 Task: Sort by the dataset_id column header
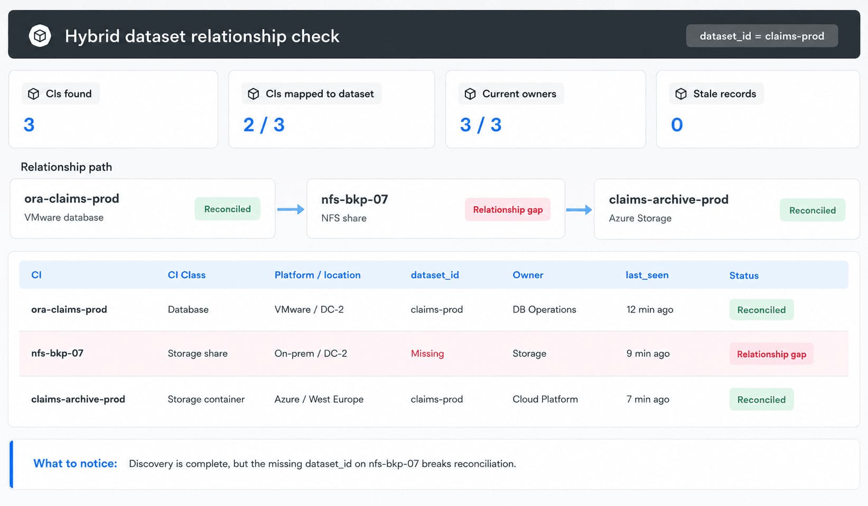[x=435, y=275]
